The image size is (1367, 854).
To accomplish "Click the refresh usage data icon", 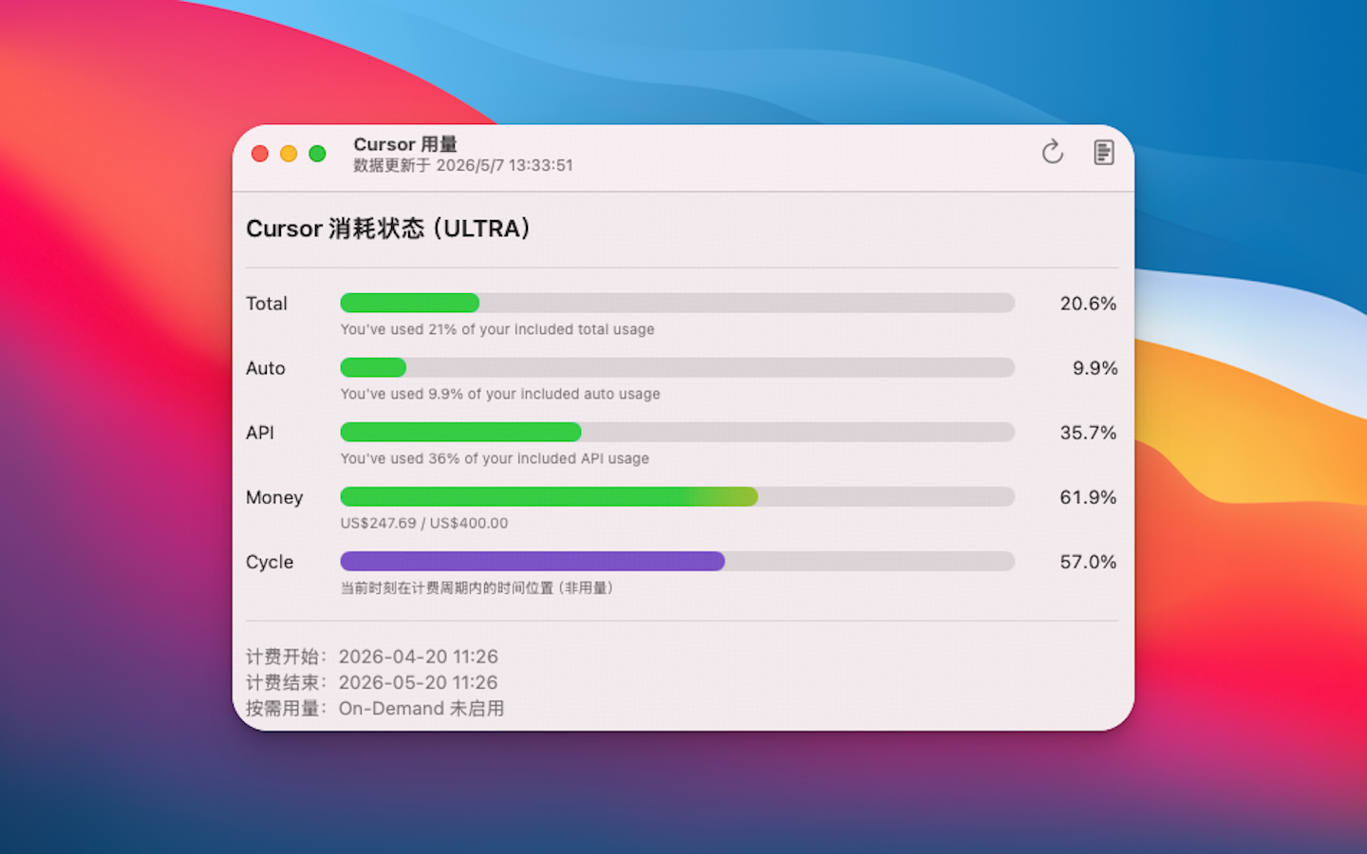I will tap(1052, 152).
